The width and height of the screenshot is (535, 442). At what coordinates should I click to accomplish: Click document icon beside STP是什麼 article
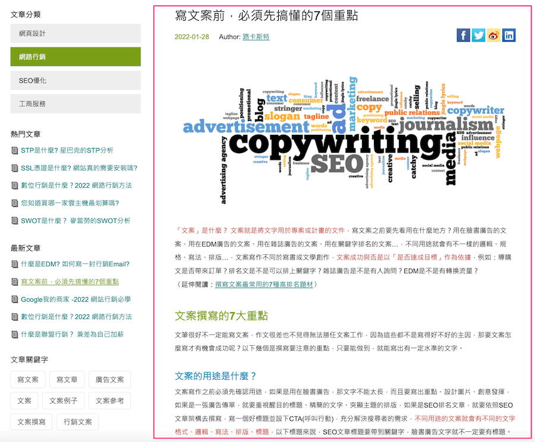[x=15, y=150]
